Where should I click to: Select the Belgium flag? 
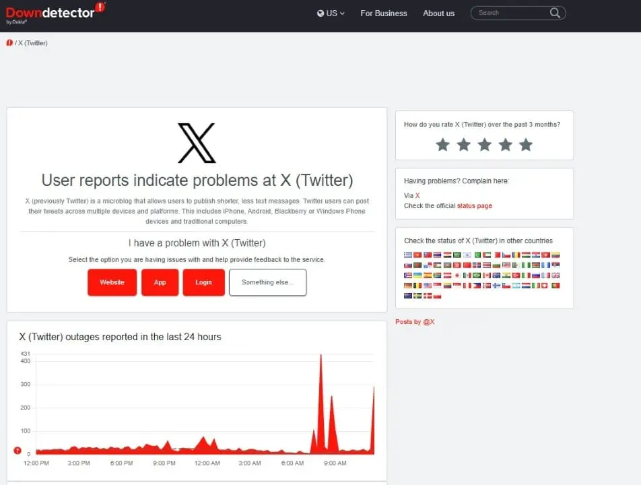(417, 286)
